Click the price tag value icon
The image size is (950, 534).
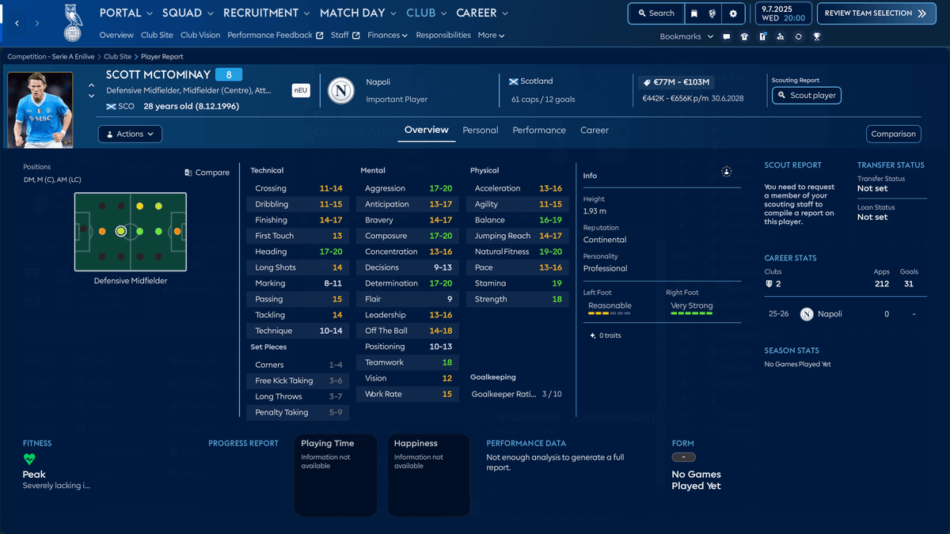(647, 82)
